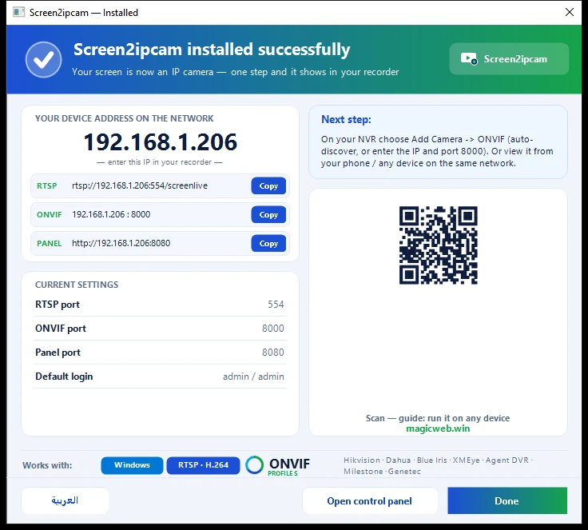588x530 pixels.
Task: Click 'Scan — guide: run it on any device'
Action: pyautogui.click(x=438, y=418)
